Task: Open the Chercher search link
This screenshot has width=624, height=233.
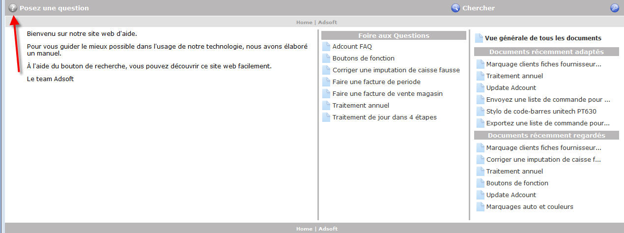Action: coord(479,8)
